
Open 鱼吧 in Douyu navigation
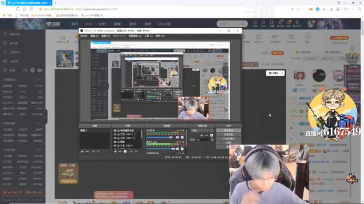(148, 24)
